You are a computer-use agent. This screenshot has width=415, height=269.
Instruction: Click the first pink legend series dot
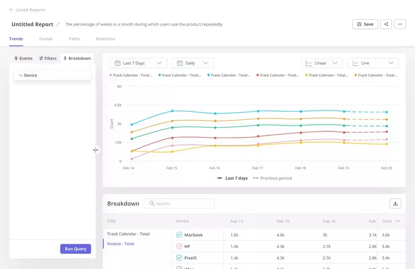(x=111, y=76)
